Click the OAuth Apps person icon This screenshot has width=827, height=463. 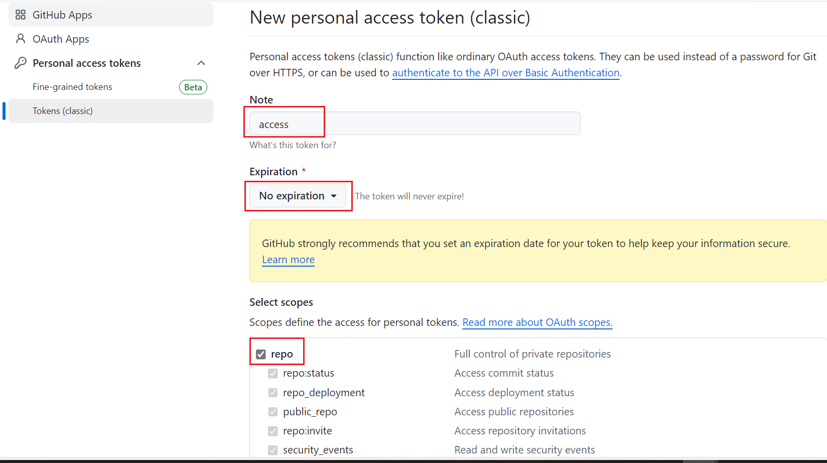coord(21,39)
